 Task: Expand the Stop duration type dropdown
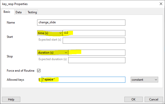[52, 53]
